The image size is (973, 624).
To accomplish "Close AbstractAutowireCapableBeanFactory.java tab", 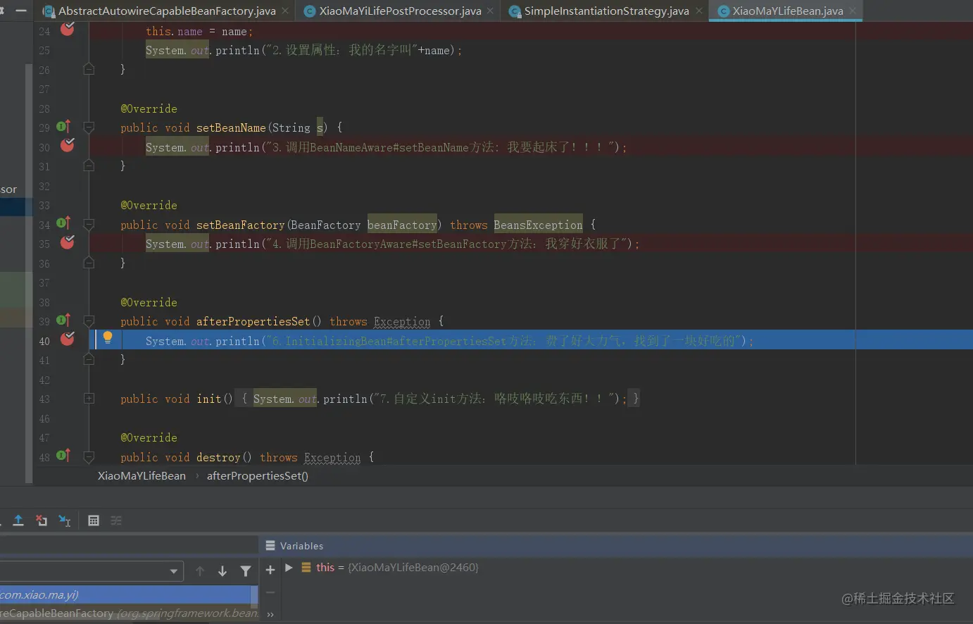I will (285, 11).
